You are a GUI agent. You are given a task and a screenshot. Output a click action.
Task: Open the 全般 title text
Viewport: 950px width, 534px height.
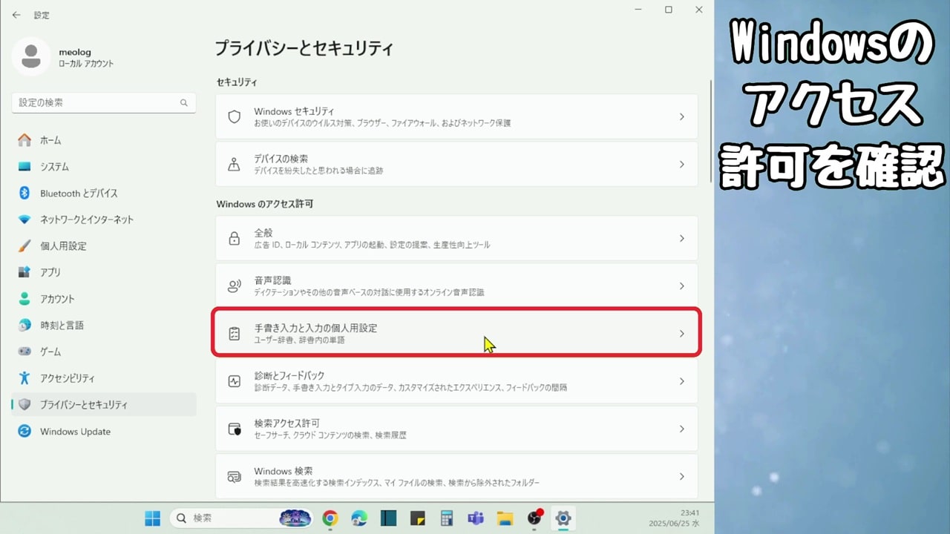(263, 233)
